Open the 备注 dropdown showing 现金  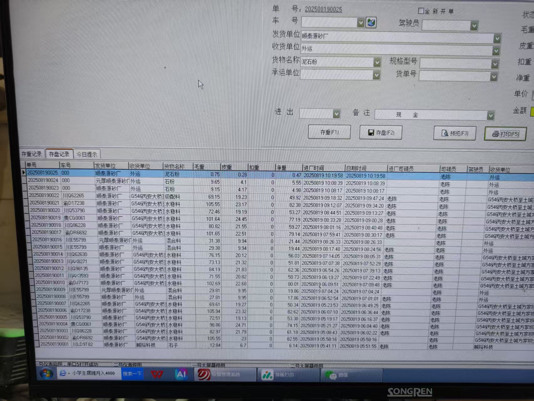[x=490, y=116]
